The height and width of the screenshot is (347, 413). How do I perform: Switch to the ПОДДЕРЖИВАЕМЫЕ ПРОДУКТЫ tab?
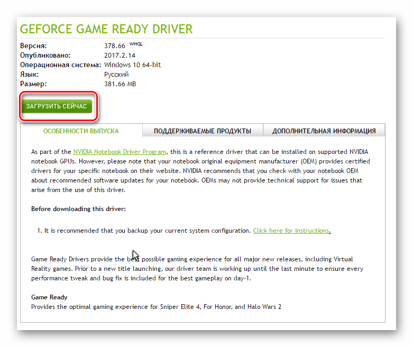202,131
